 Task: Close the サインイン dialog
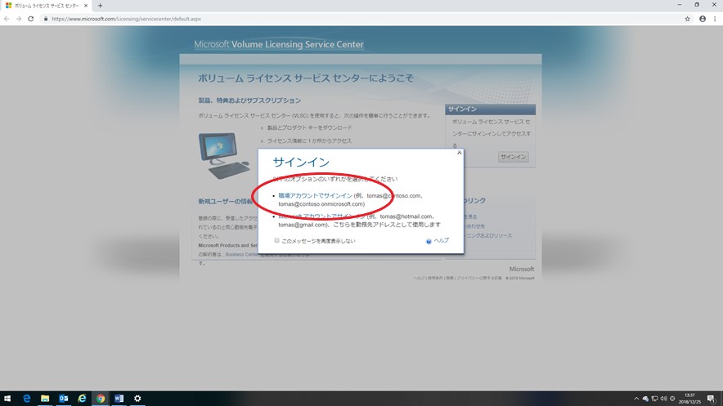coord(460,153)
